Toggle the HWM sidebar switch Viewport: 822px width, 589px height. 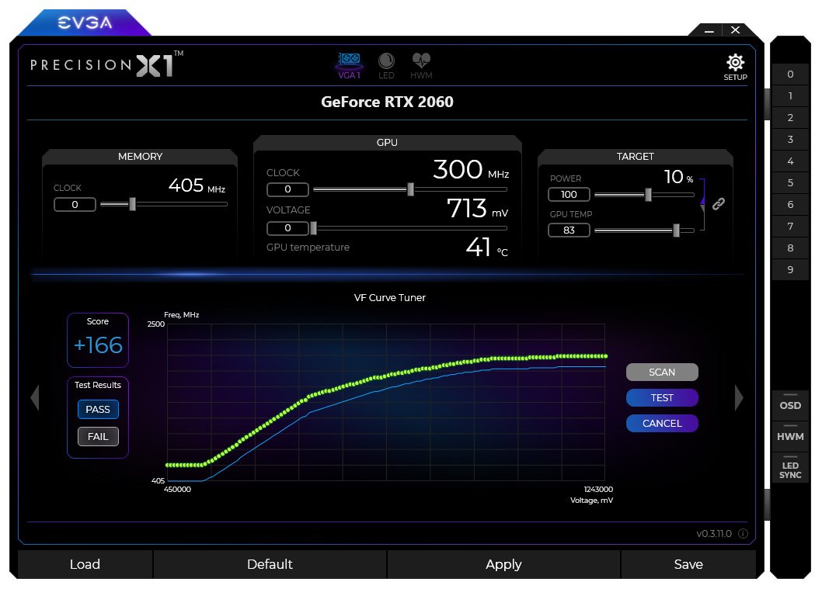tap(790, 433)
